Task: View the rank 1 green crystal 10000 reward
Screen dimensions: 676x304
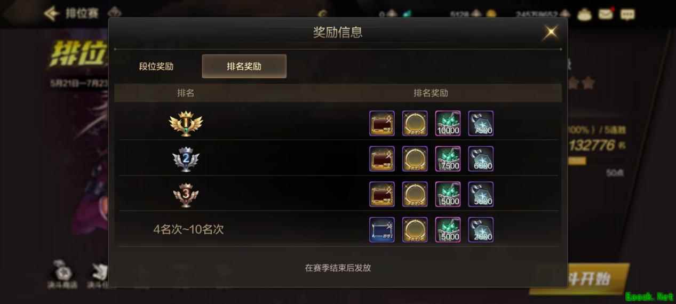Action: (448, 123)
